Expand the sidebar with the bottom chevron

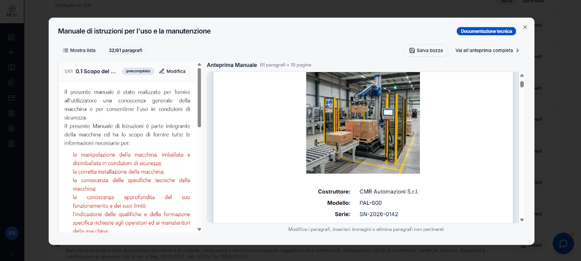12,254
